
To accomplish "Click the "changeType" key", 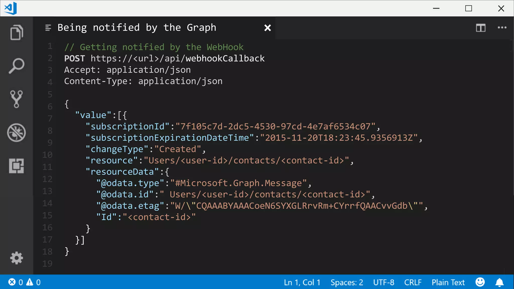I will click(117, 149).
